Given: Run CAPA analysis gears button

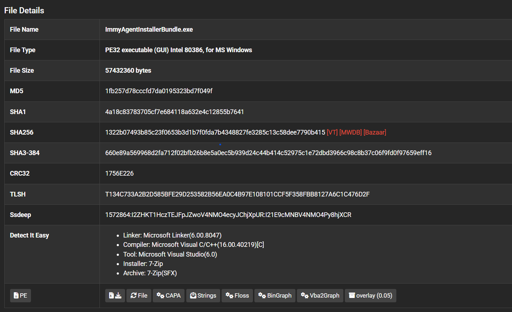Looking at the screenshot, I should point(169,295).
